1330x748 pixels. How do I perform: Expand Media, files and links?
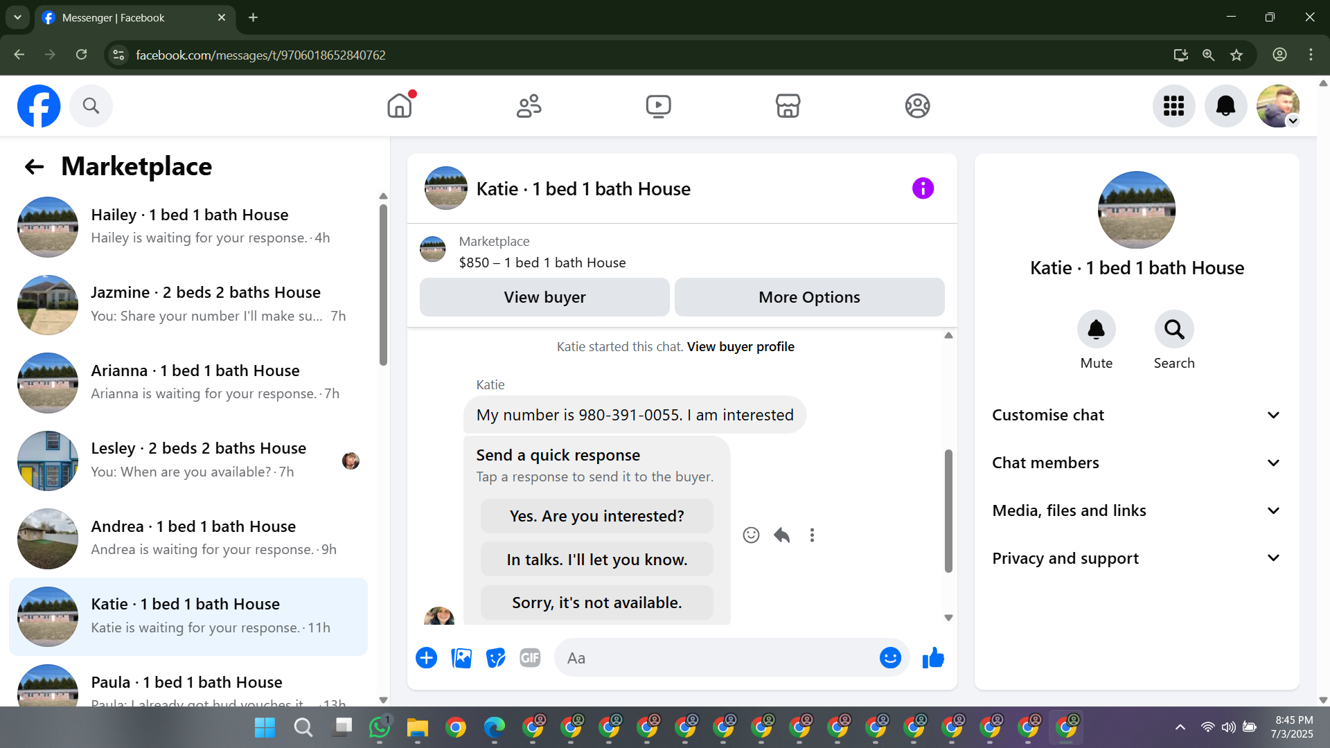click(1136, 510)
